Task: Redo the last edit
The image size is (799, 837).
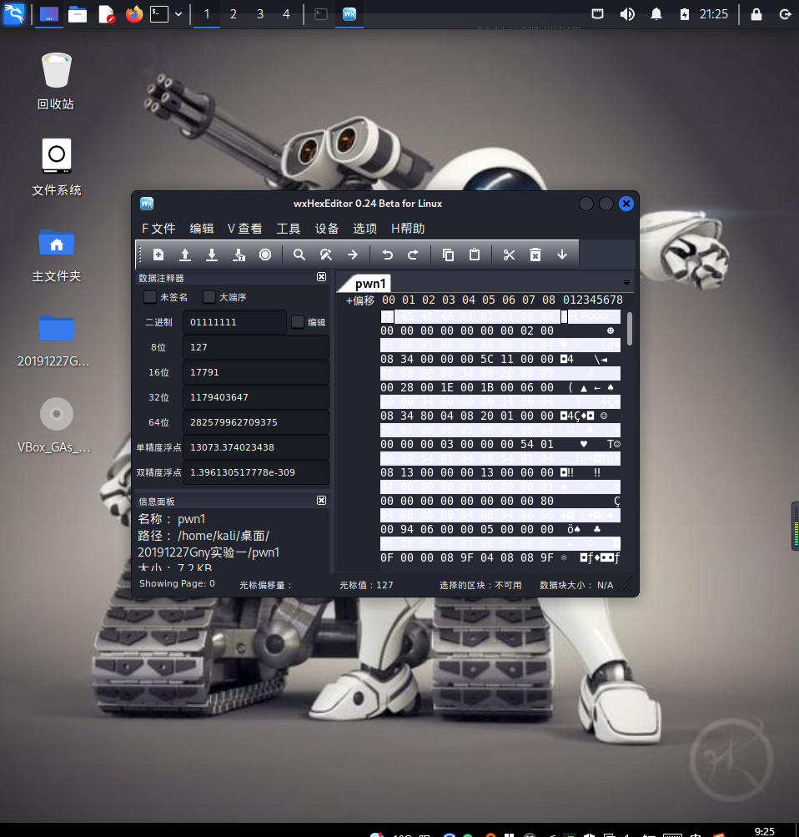Action: coord(414,255)
